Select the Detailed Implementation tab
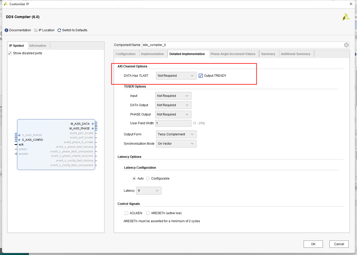Image resolution: width=357 pixels, height=255 pixels. [x=187, y=54]
